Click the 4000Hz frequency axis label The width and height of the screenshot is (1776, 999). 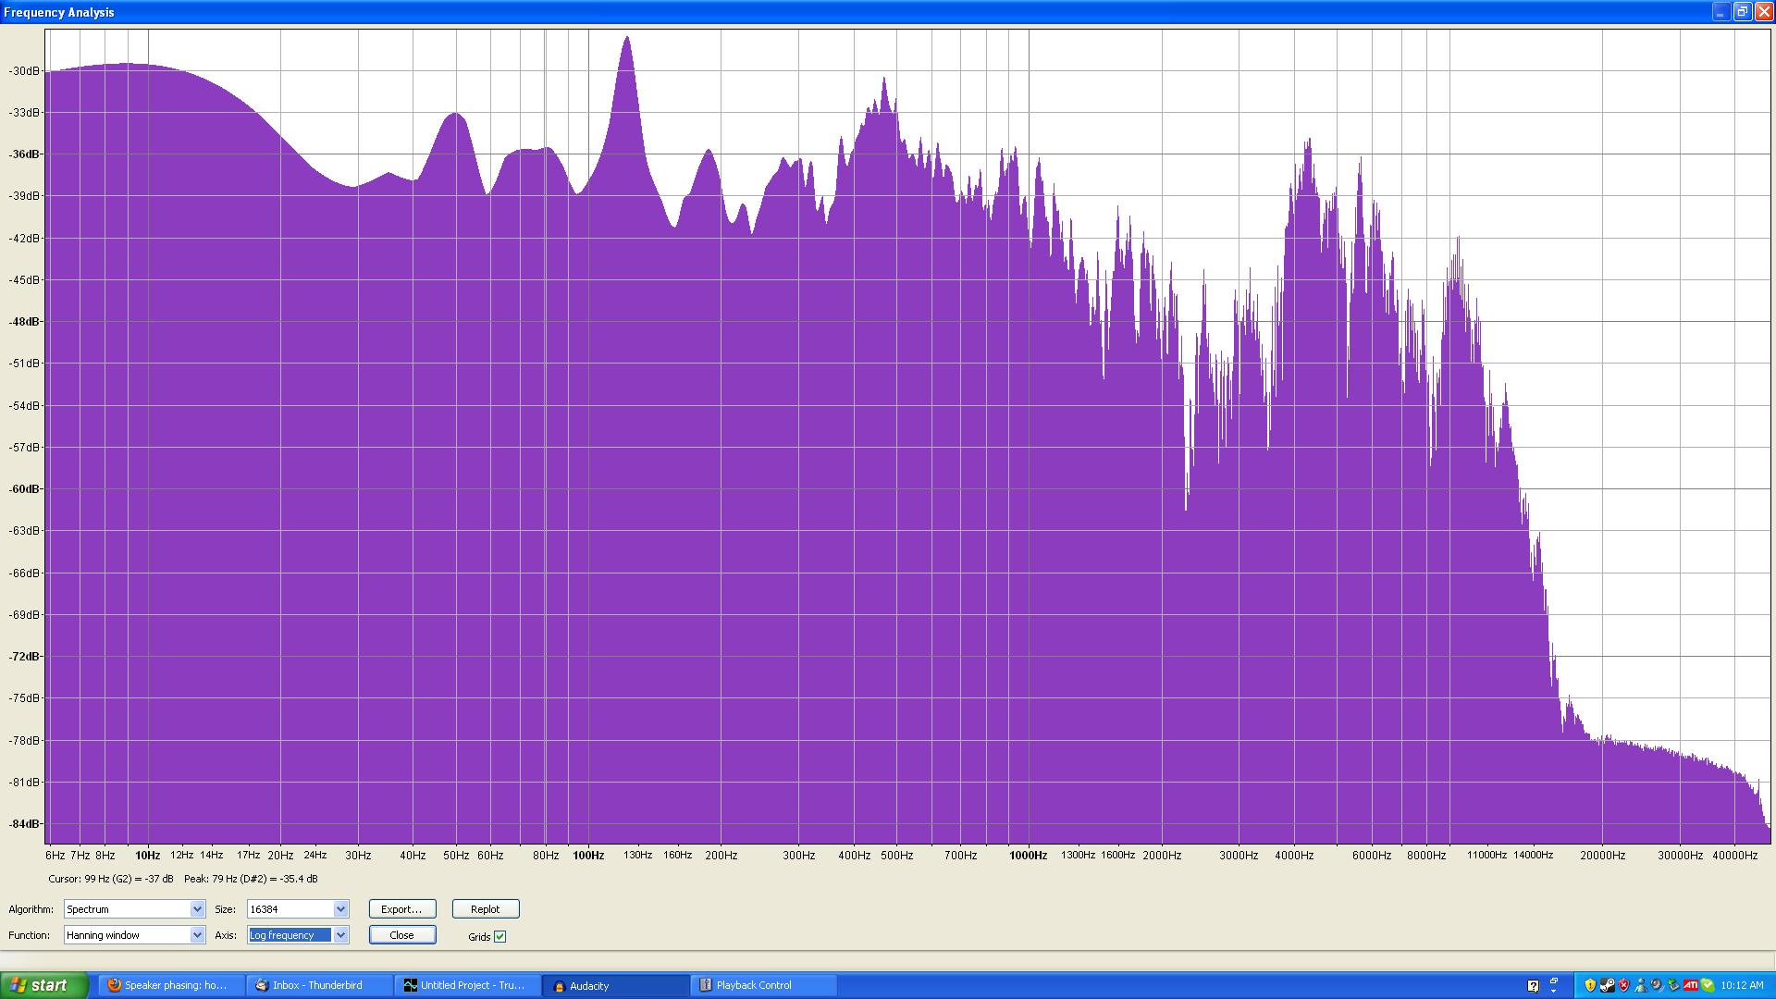click(1294, 856)
